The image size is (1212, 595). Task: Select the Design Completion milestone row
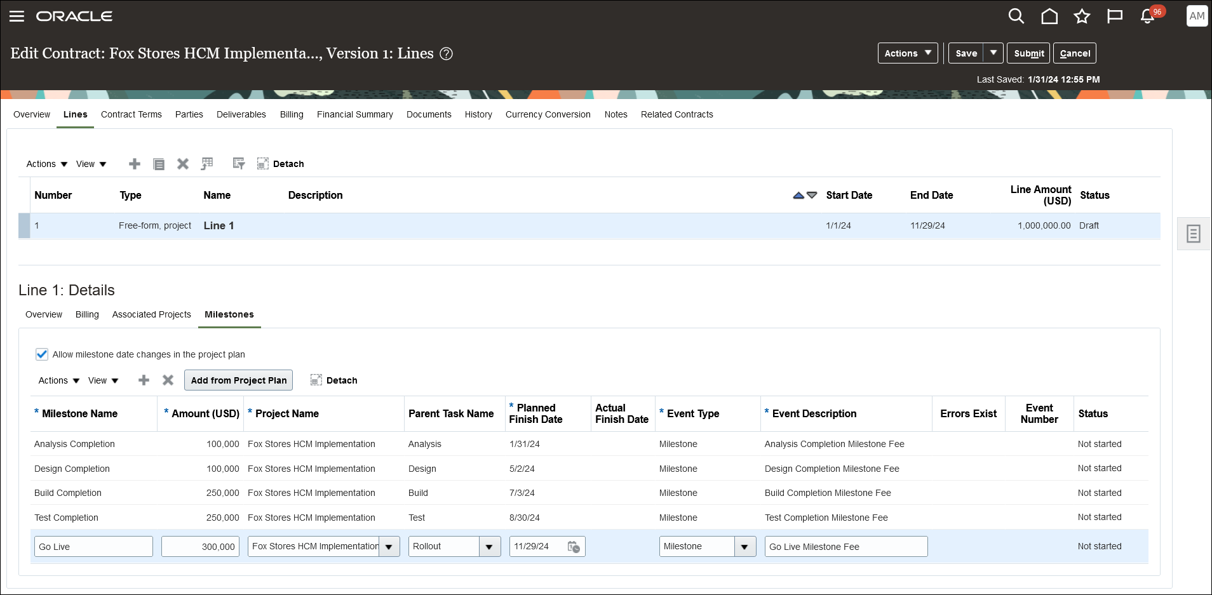tap(589, 469)
